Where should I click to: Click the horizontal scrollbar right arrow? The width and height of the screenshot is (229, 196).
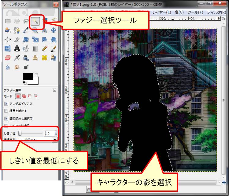219,182
